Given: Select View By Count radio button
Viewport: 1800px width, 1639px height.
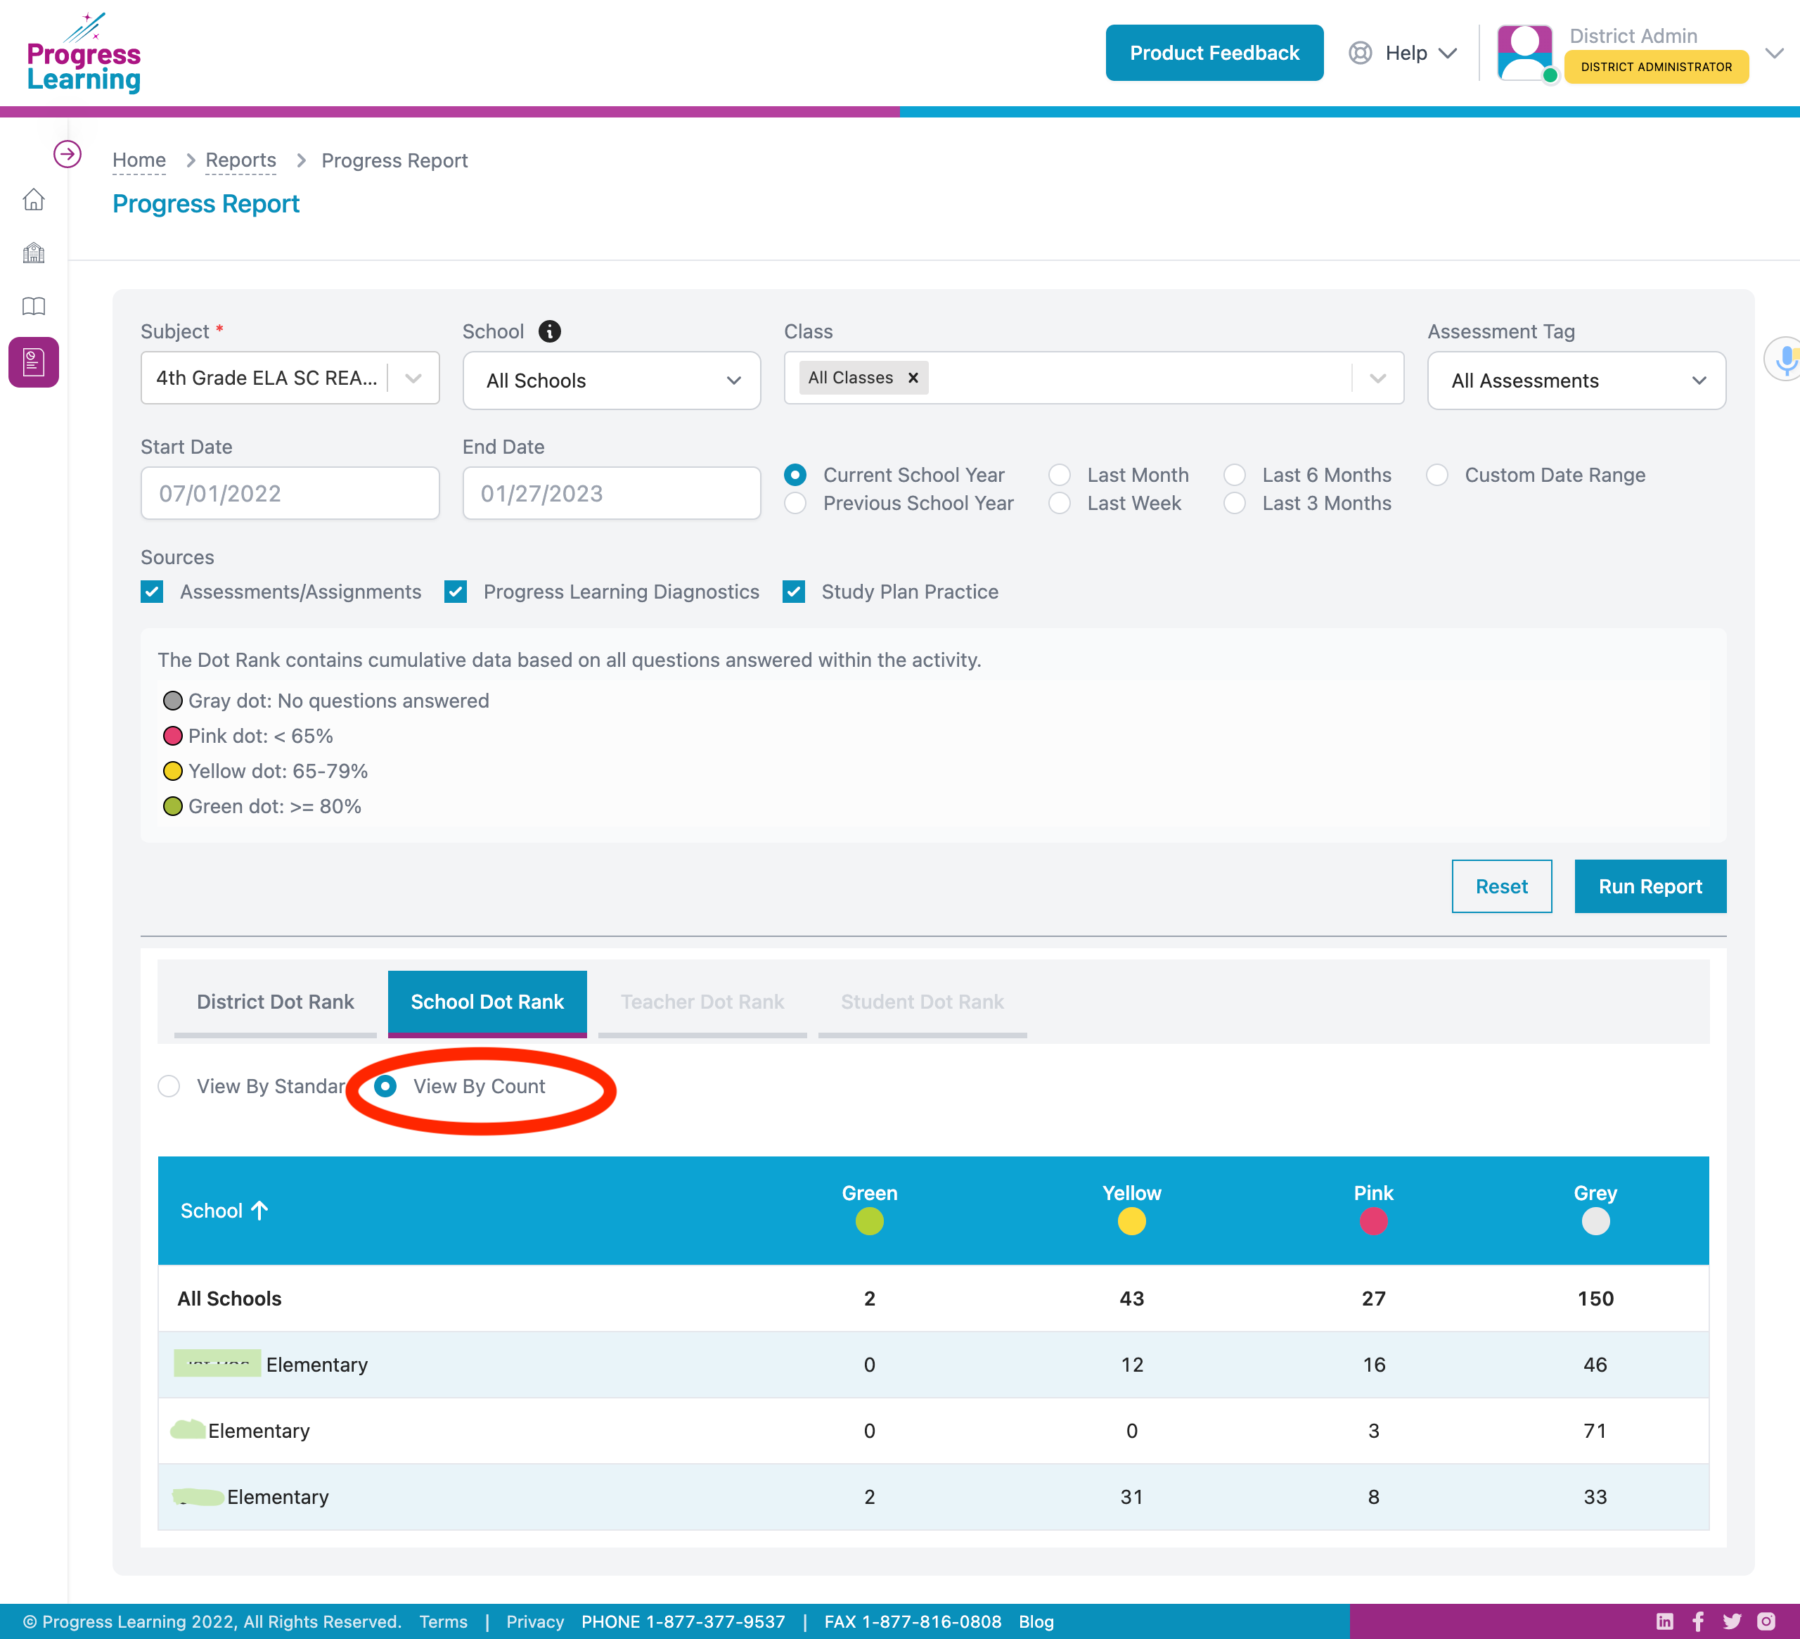Looking at the screenshot, I should [385, 1086].
